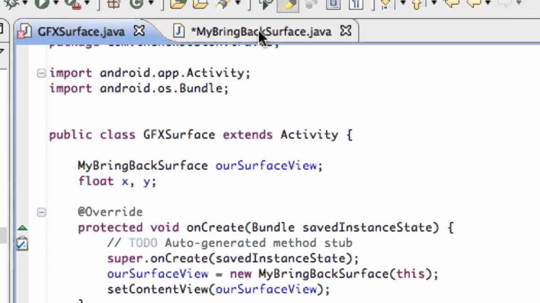Click the class name 'GFXSurface' in declaration
The image size is (540, 303).
click(x=179, y=135)
